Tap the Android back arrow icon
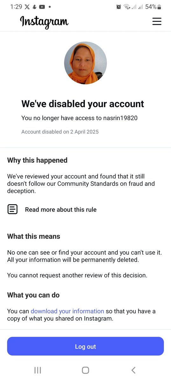Screen dimensions: 171x381 [133, 370]
